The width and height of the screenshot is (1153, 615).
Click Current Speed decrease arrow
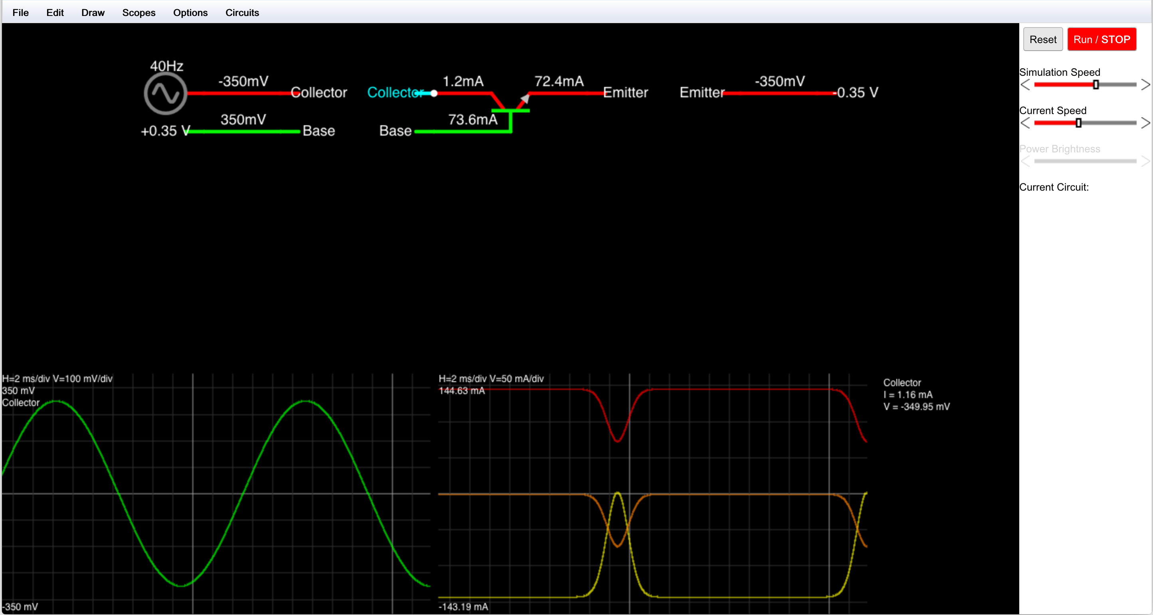(1025, 123)
